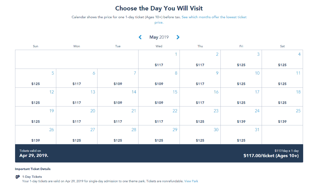Choose Saturday May 4 at $125
The image size is (322, 184).
click(x=282, y=59)
